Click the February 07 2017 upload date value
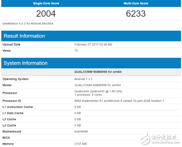Image resolution: width=182 pixels, height=147 pixels. click(x=93, y=45)
